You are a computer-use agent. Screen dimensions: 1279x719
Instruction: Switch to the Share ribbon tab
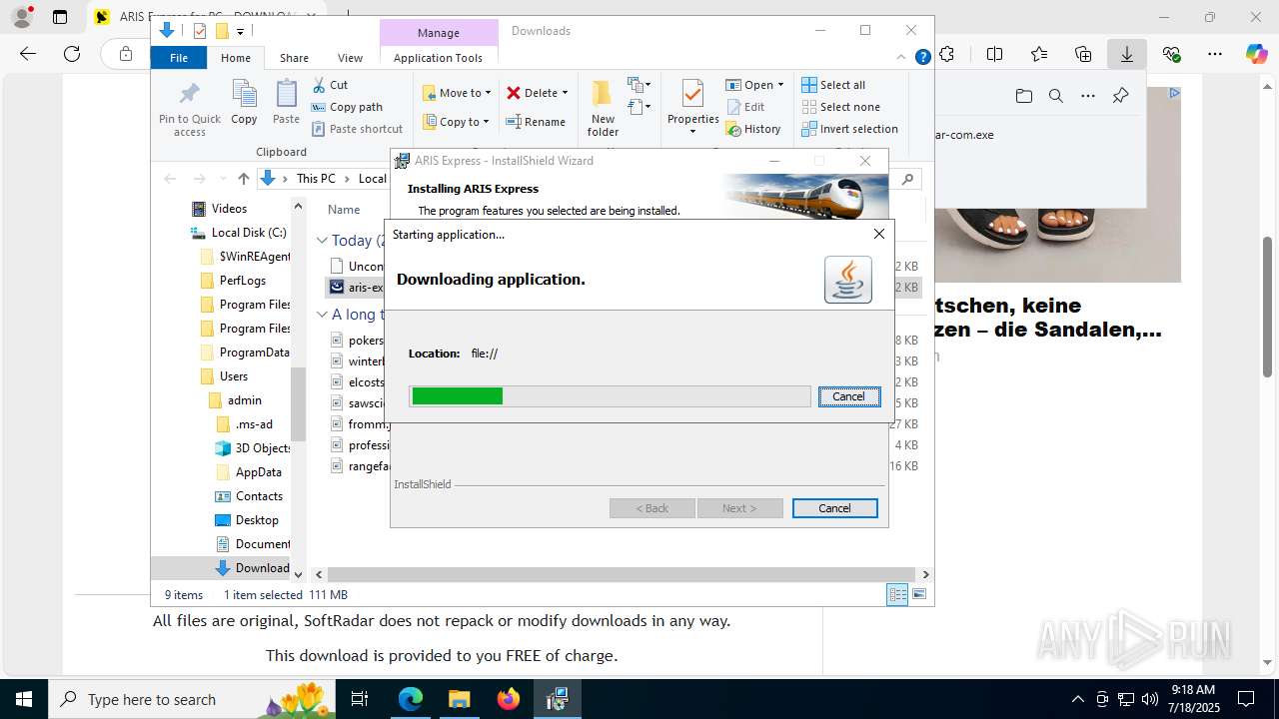pos(294,58)
